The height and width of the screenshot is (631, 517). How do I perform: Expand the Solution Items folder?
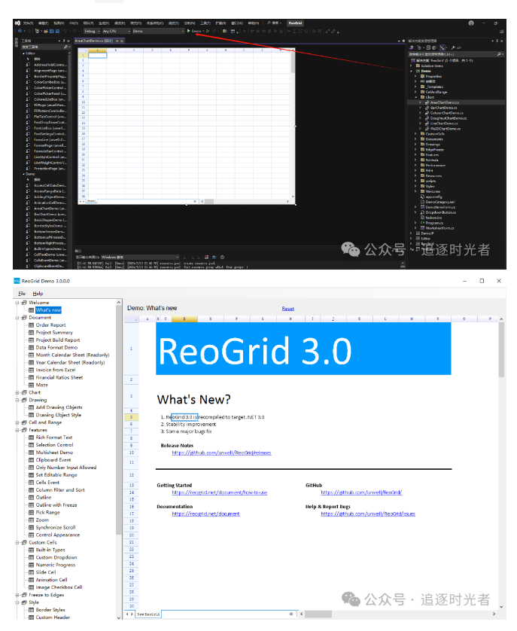pos(412,66)
